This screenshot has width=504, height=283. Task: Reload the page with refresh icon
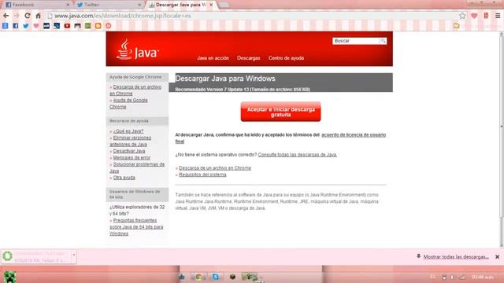pos(28,16)
